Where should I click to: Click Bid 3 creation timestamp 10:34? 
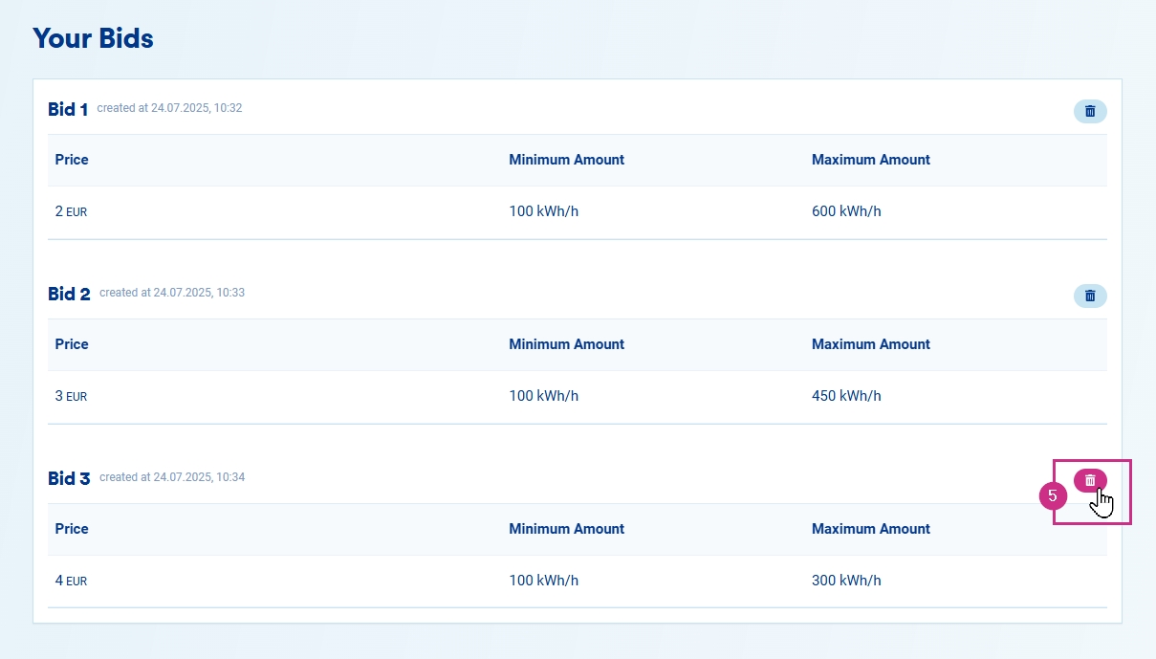coord(172,477)
